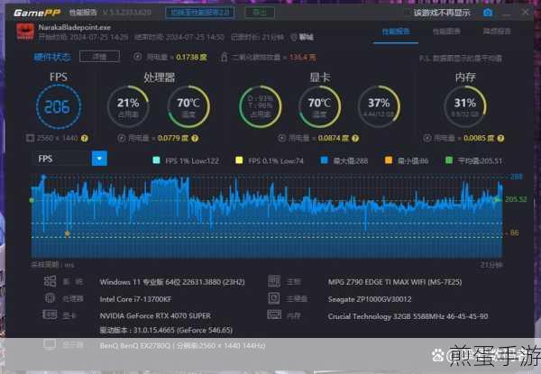Click the power icon before 0.0779 度
The image size is (541, 374).
point(121,138)
